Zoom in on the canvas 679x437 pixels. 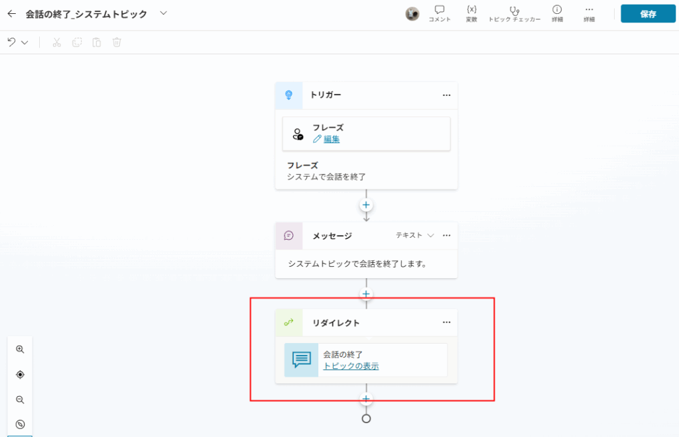(20, 349)
